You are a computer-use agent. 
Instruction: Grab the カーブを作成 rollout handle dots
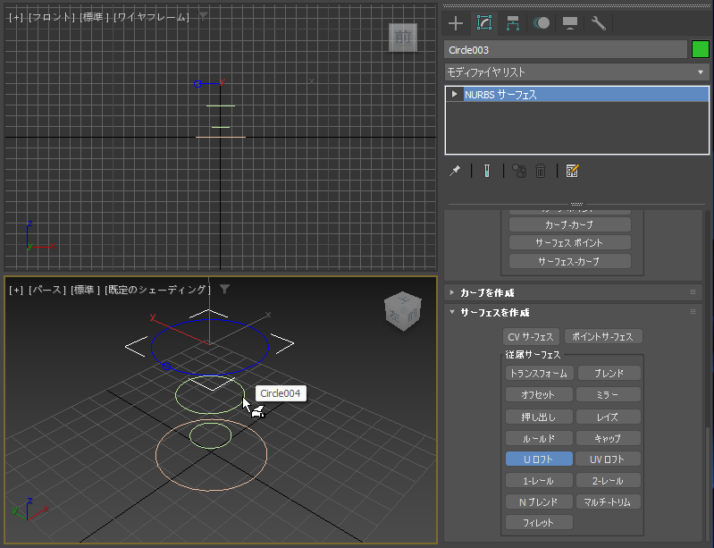point(693,292)
